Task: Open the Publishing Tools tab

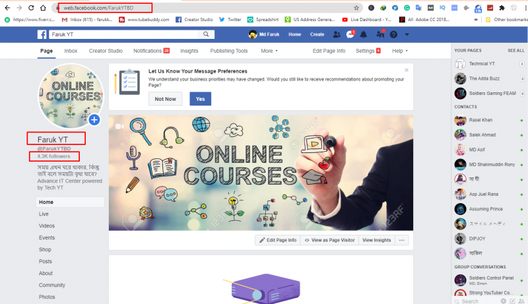Action: 229,51
